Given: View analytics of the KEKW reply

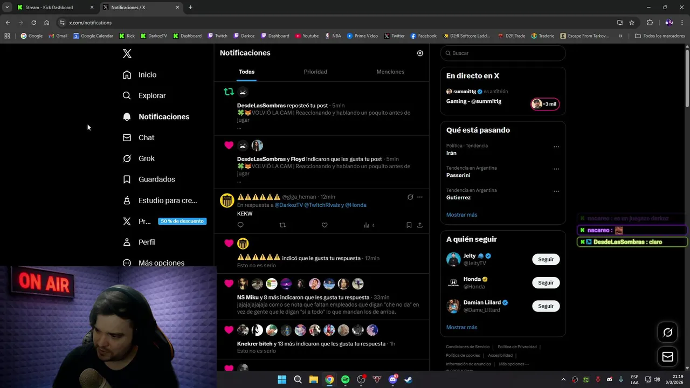Looking at the screenshot, I should coord(369,225).
